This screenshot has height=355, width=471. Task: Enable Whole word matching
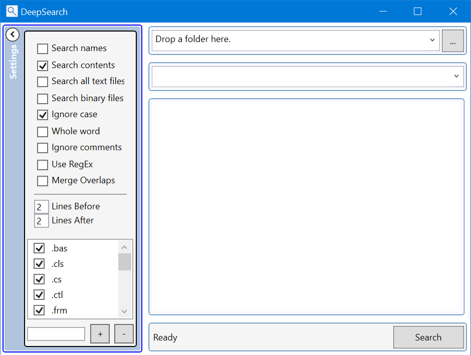pos(43,132)
